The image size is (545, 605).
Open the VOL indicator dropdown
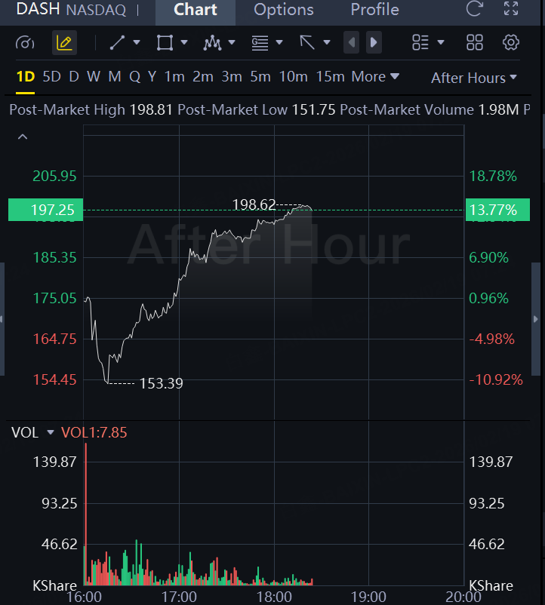(x=51, y=432)
